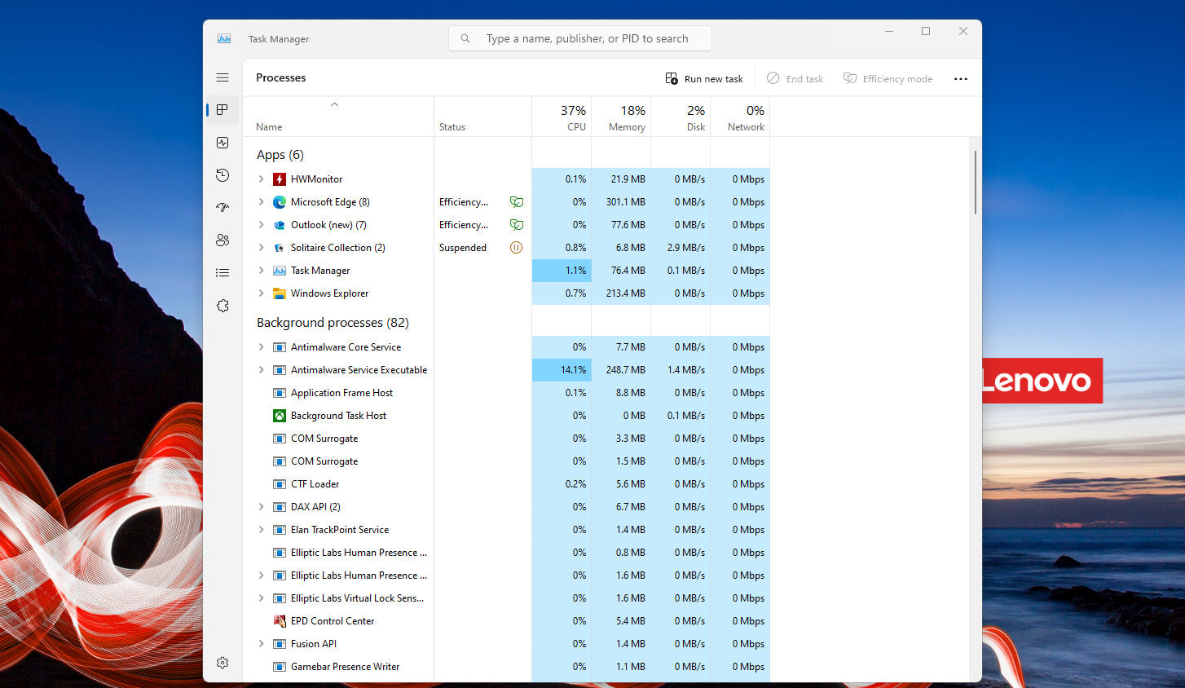Open the hamburger navigation menu

tap(222, 77)
